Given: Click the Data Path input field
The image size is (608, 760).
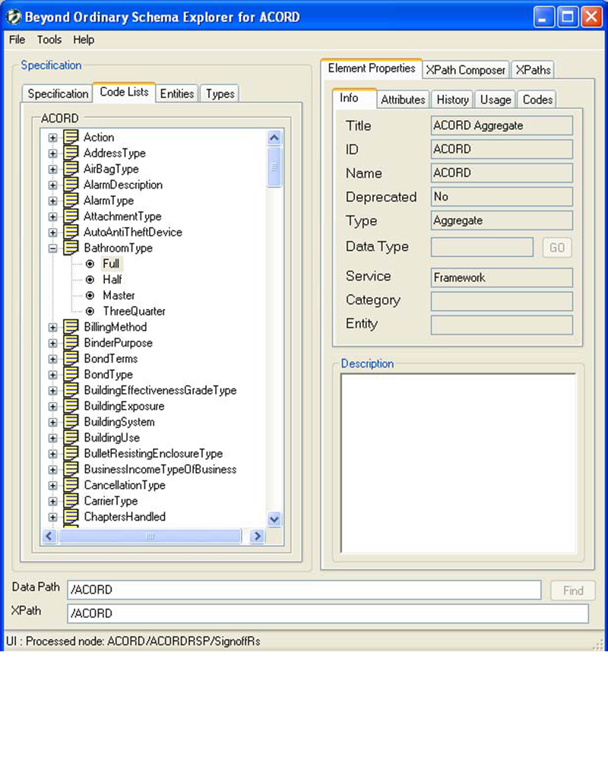Looking at the screenshot, I should (x=304, y=590).
